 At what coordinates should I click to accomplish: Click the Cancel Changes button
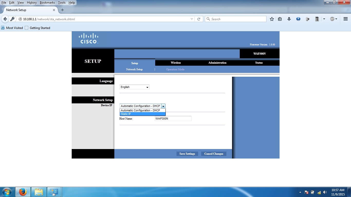[214, 154]
